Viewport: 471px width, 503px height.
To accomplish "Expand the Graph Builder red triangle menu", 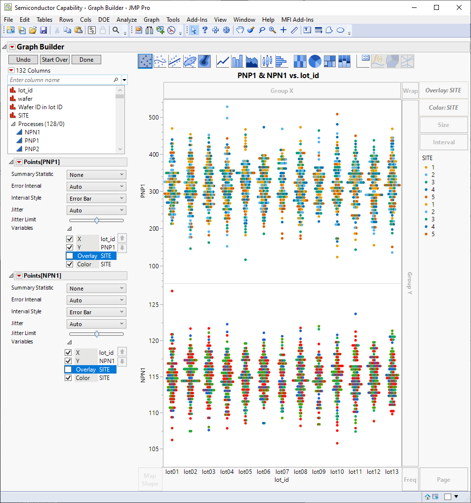I will pos(12,47).
